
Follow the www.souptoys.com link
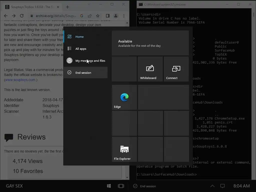(x=20, y=80)
